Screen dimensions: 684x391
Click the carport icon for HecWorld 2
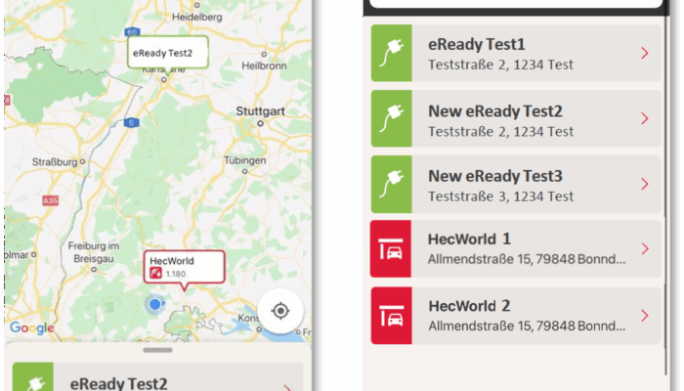point(392,315)
